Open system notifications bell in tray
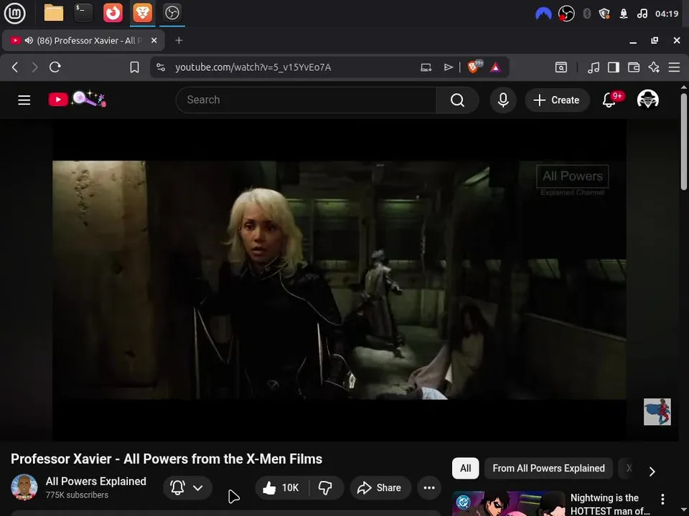689x516 pixels. [x=623, y=14]
